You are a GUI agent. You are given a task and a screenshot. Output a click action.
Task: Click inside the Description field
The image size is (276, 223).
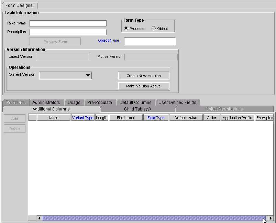[68, 32]
